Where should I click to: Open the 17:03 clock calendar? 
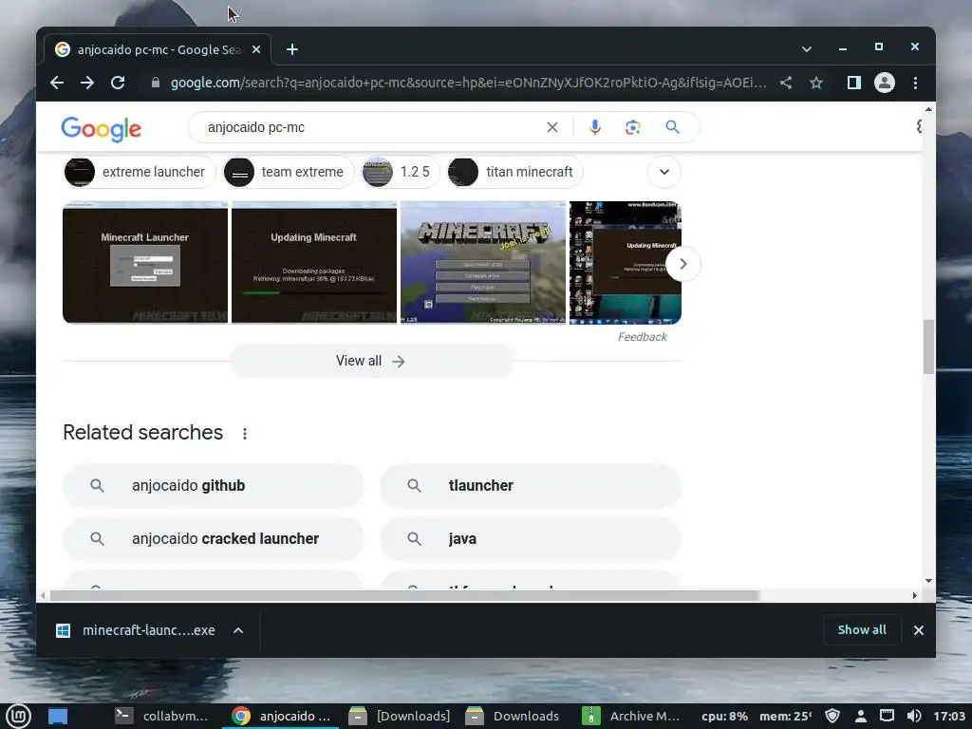point(949,717)
